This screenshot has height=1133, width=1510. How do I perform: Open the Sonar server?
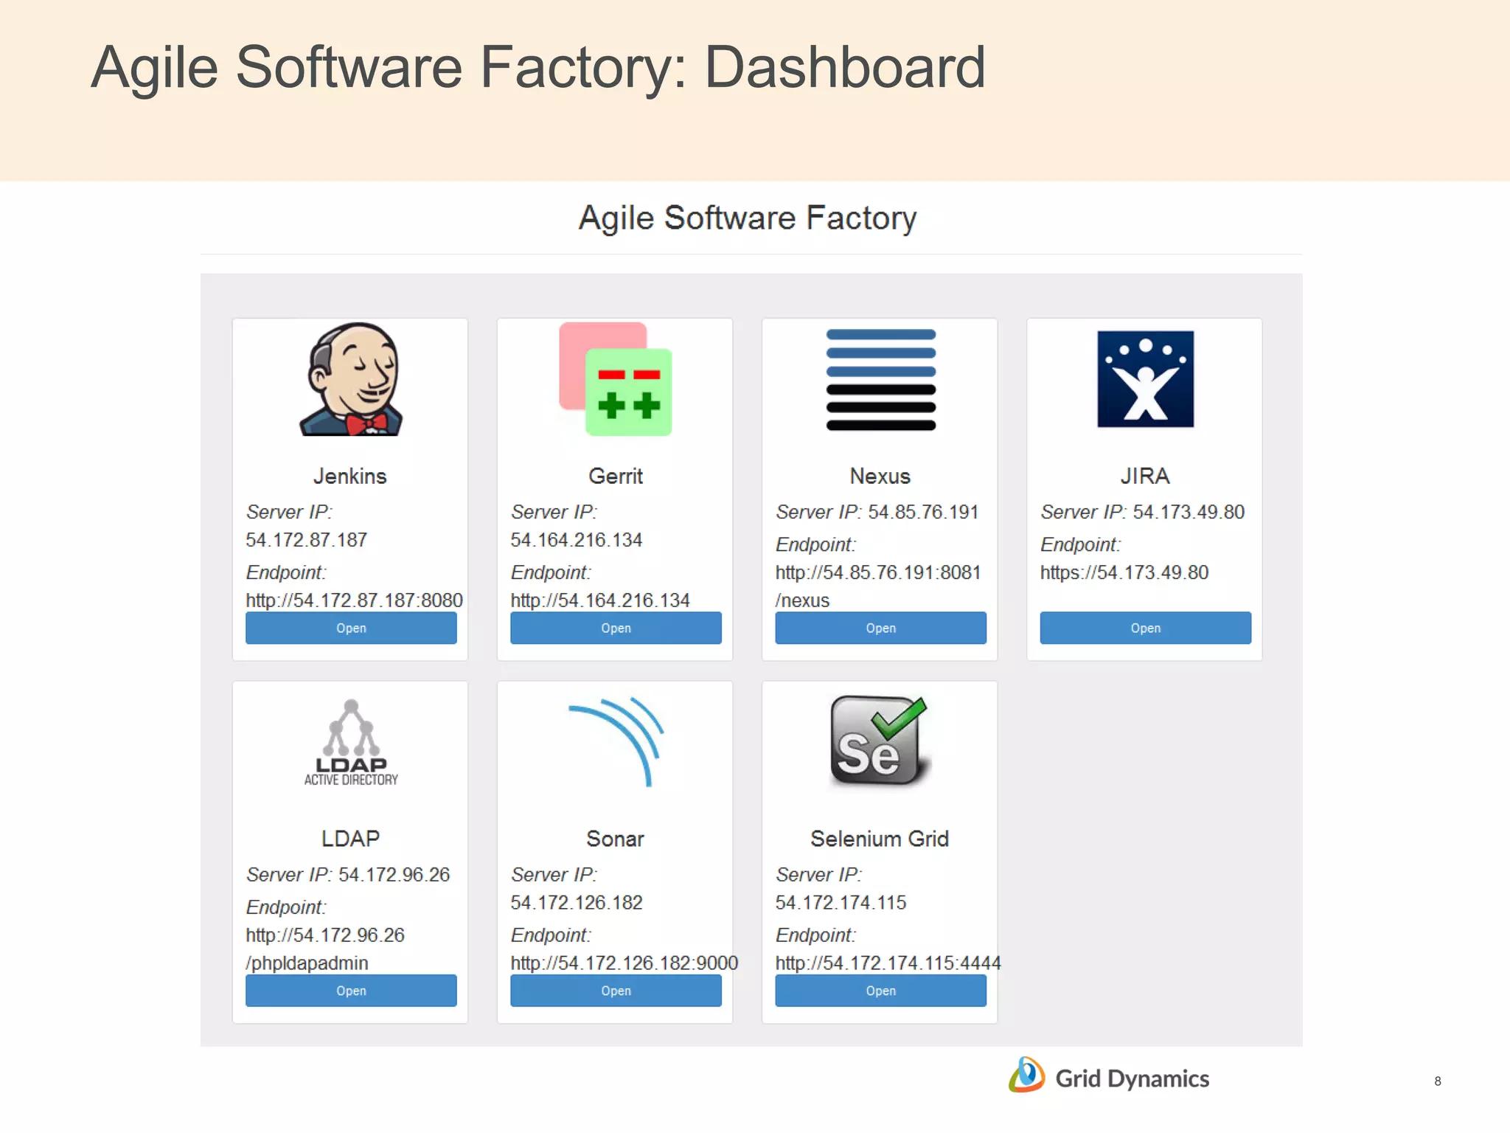click(616, 991)
